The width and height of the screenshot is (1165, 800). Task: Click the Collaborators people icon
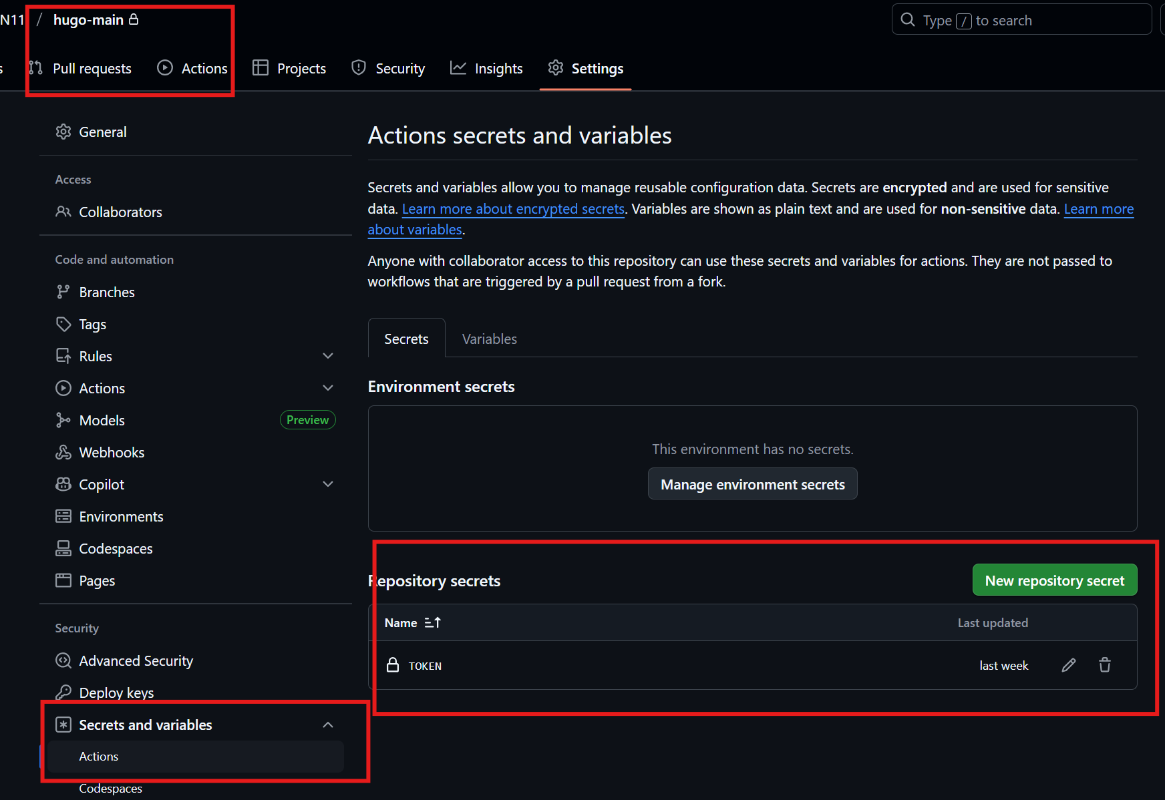tap(63, 212)
